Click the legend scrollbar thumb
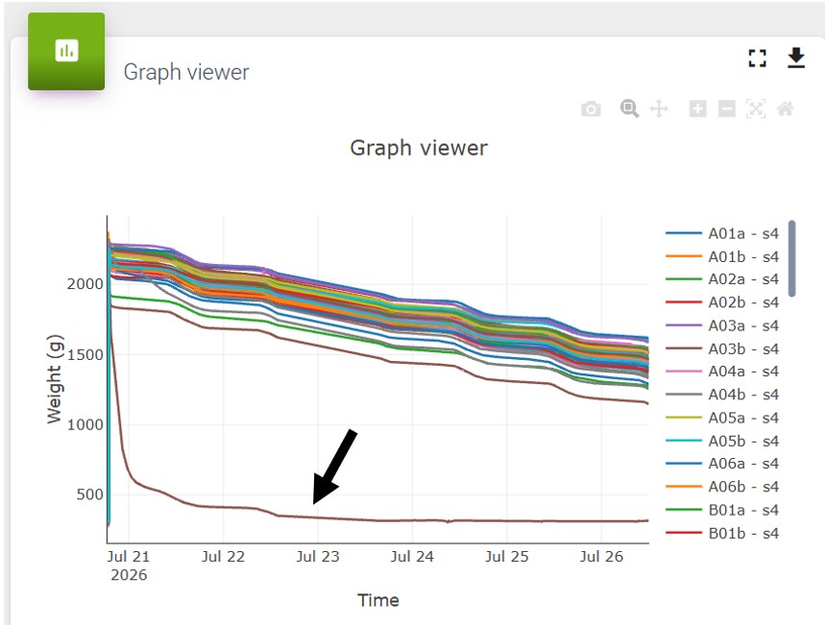The width and height of the screenshot is (826, 625). pos(791,258)
